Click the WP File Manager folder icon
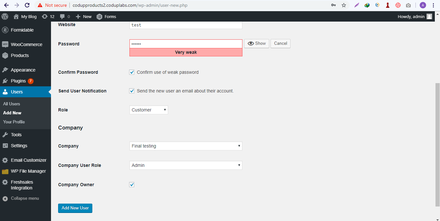The width and height of the screenshot is (440, 221). tap(5, 171)
